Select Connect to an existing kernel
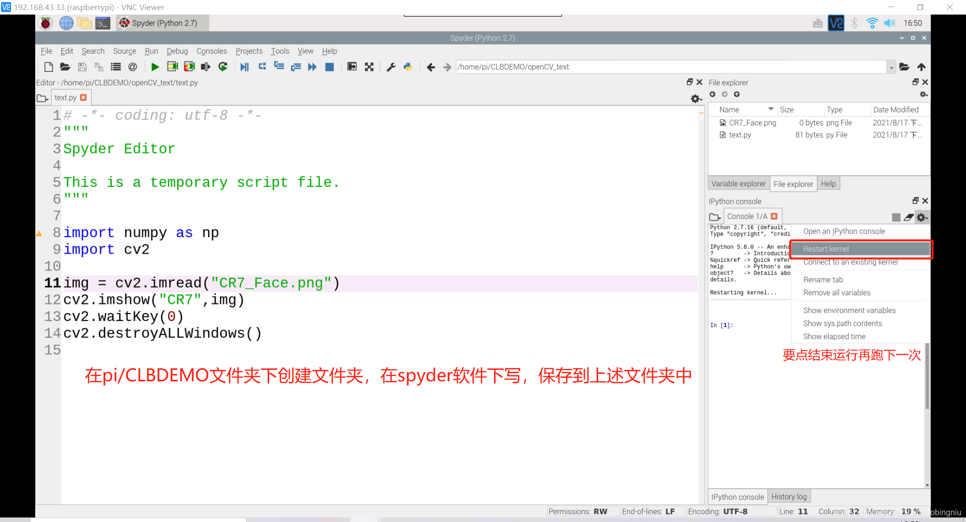Screen dimensions: 966x522 point(860,262)
